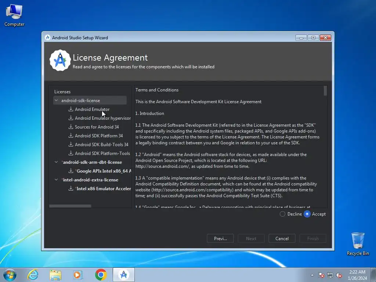Click the muted volume tray icon
The image size is (376, 282).
(339, 275)
